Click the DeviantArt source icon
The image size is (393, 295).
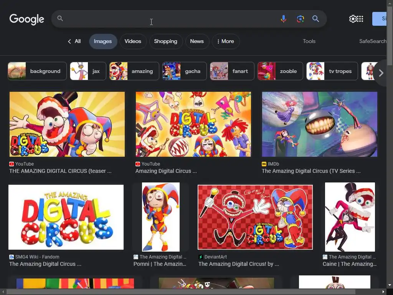pyautogui.click(x=200, y=257)
